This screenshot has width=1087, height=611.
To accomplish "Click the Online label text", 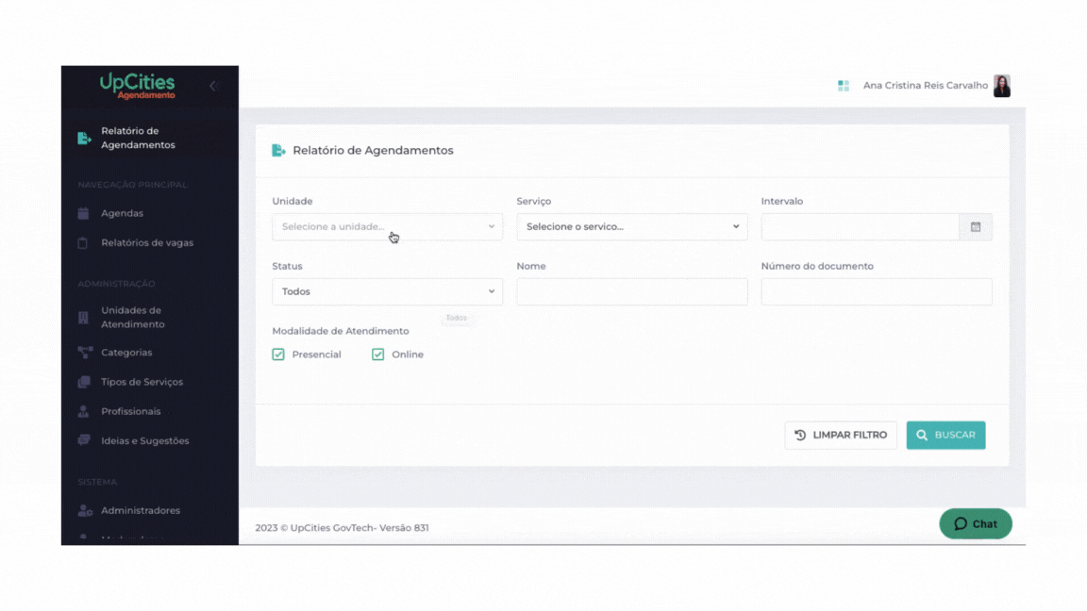I will pos(408,355).
